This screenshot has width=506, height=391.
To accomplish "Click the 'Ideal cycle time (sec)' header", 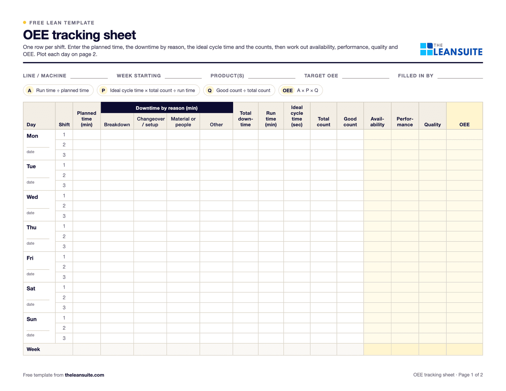I will pyautogui.click(x=297, y=116).
